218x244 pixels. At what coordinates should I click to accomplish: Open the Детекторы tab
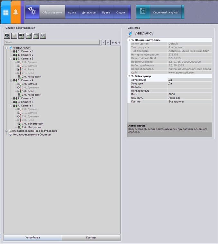[89, 13]
